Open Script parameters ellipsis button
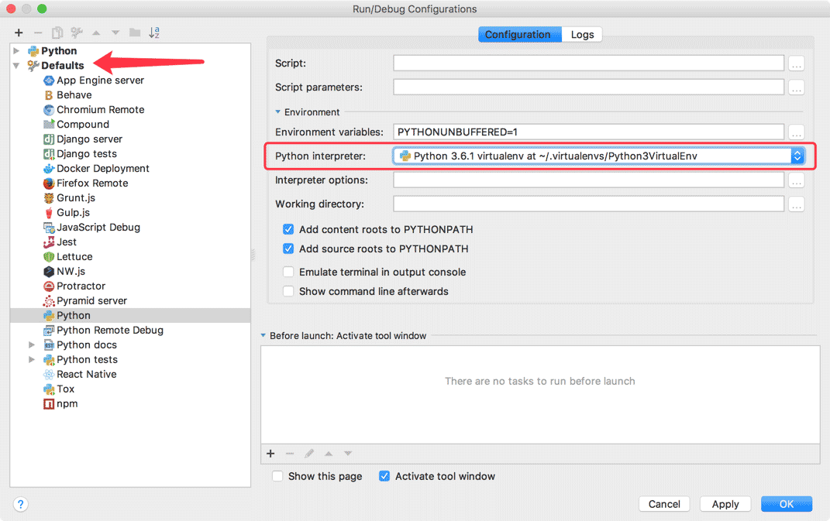Image resolution: width=830 pixels, height=521 pixels. [x=796, y=87]
